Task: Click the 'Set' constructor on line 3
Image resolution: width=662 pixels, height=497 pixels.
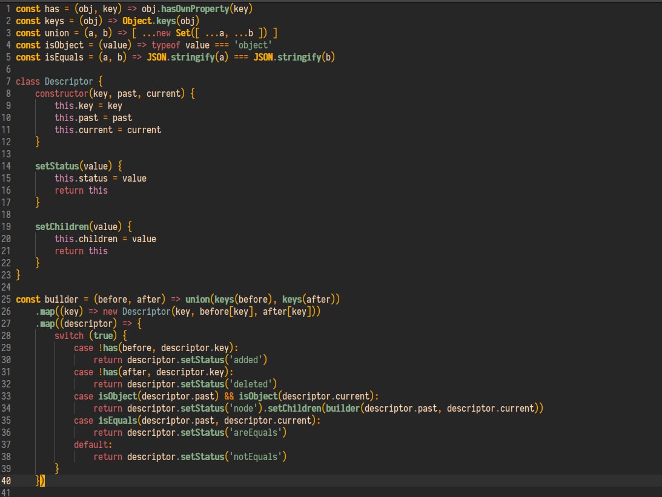Action: pos(183,33)
